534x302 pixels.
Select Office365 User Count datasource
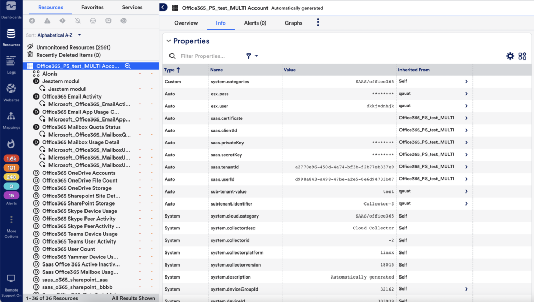click(68, 249)
